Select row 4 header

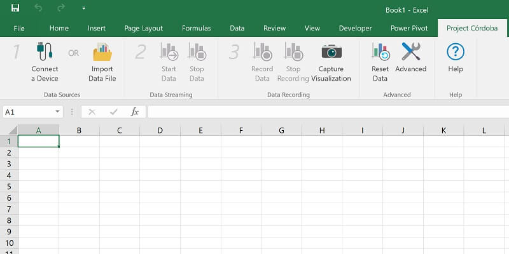(9, 175)
